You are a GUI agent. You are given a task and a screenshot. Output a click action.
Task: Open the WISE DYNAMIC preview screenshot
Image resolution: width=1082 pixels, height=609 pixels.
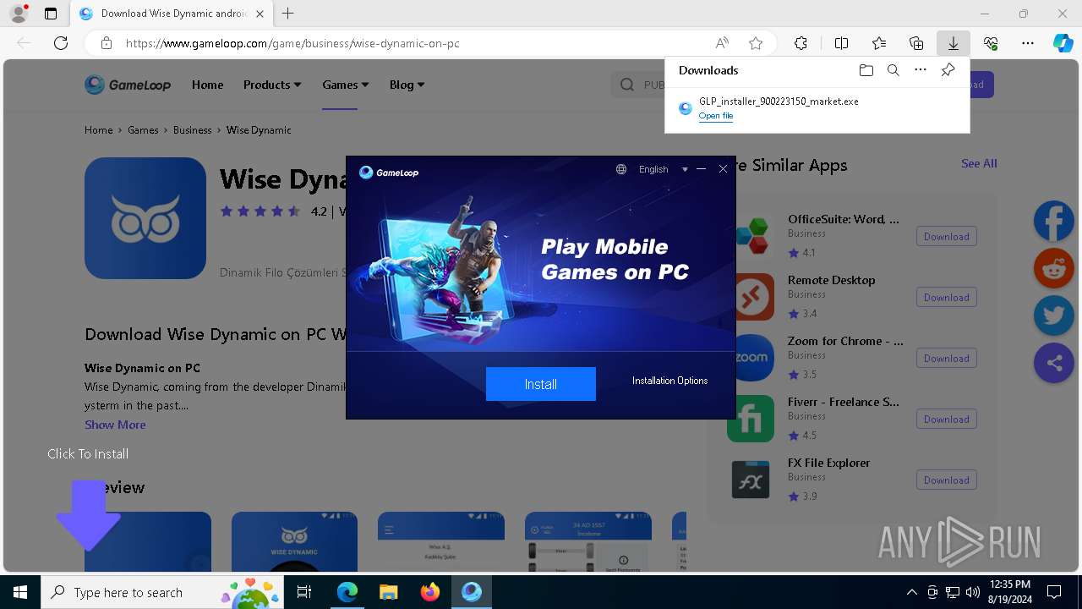294,541
